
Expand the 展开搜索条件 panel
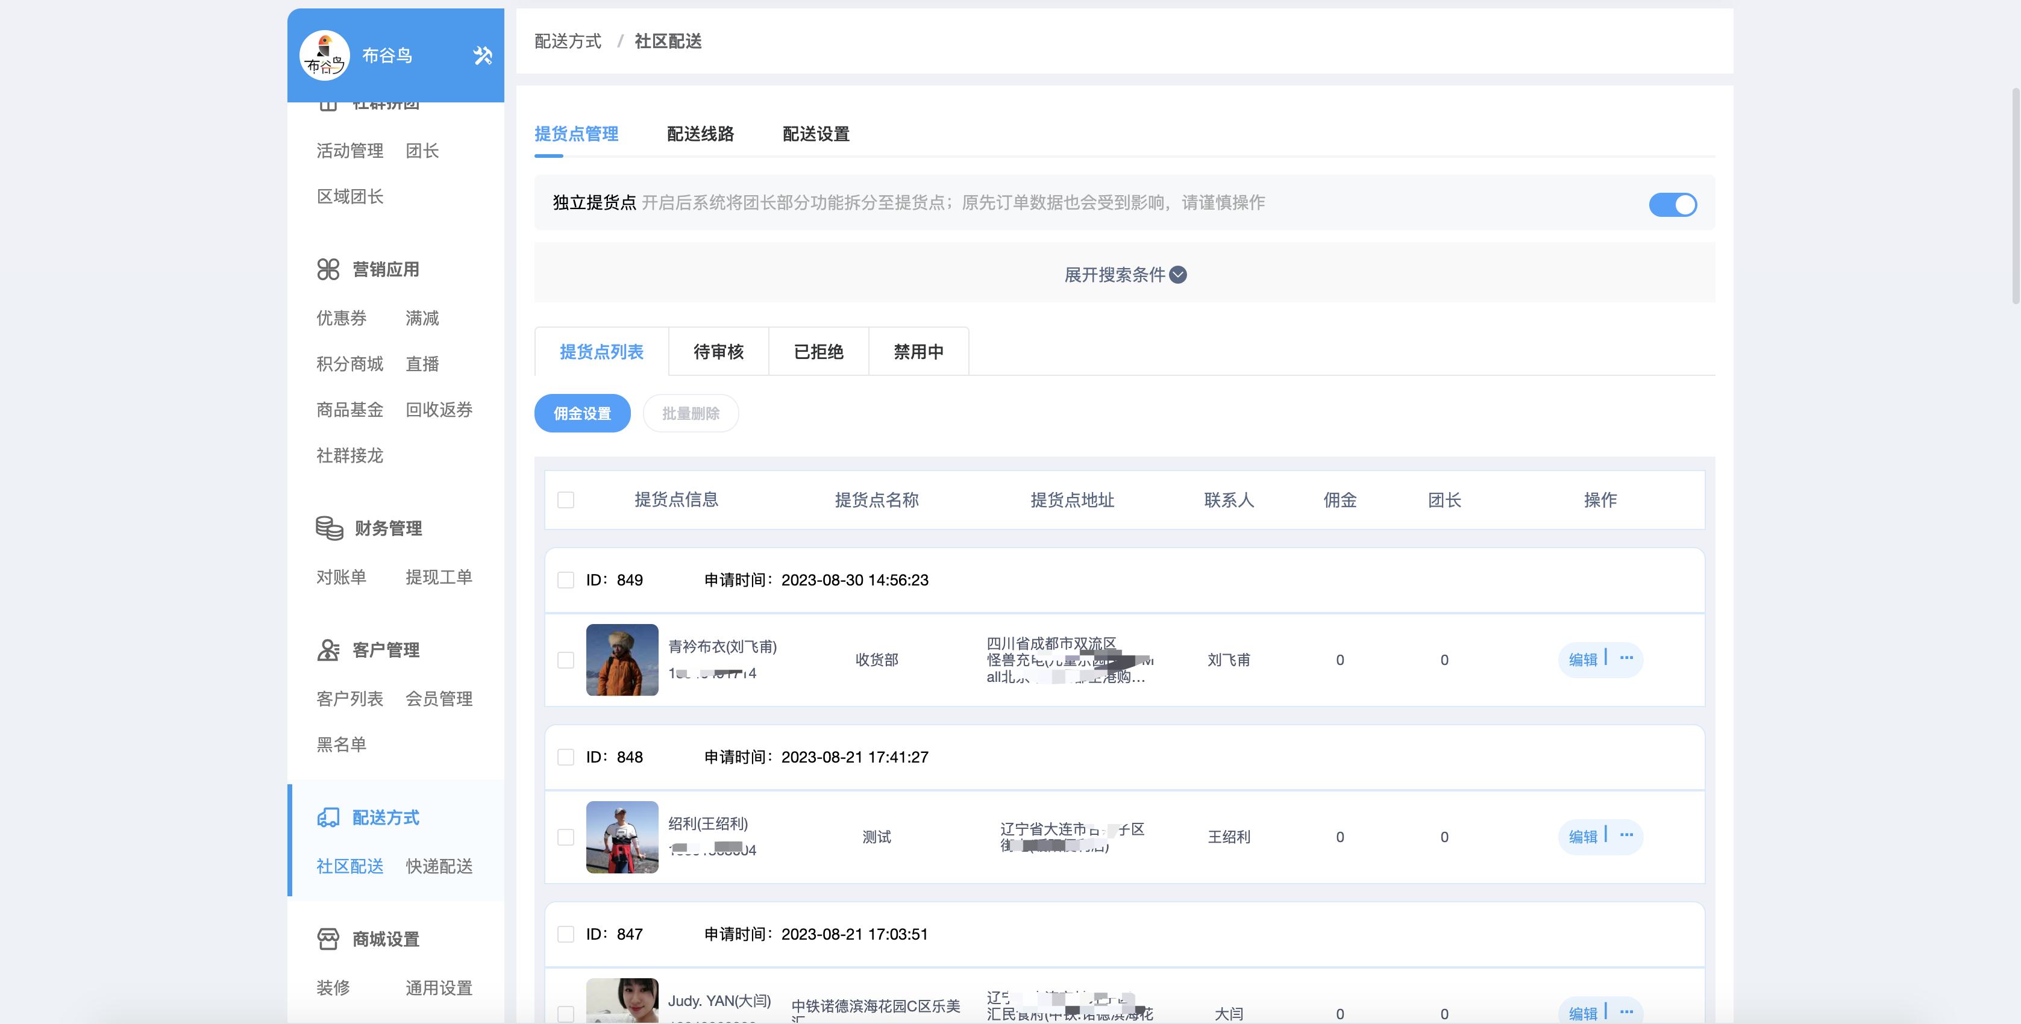1125,275
